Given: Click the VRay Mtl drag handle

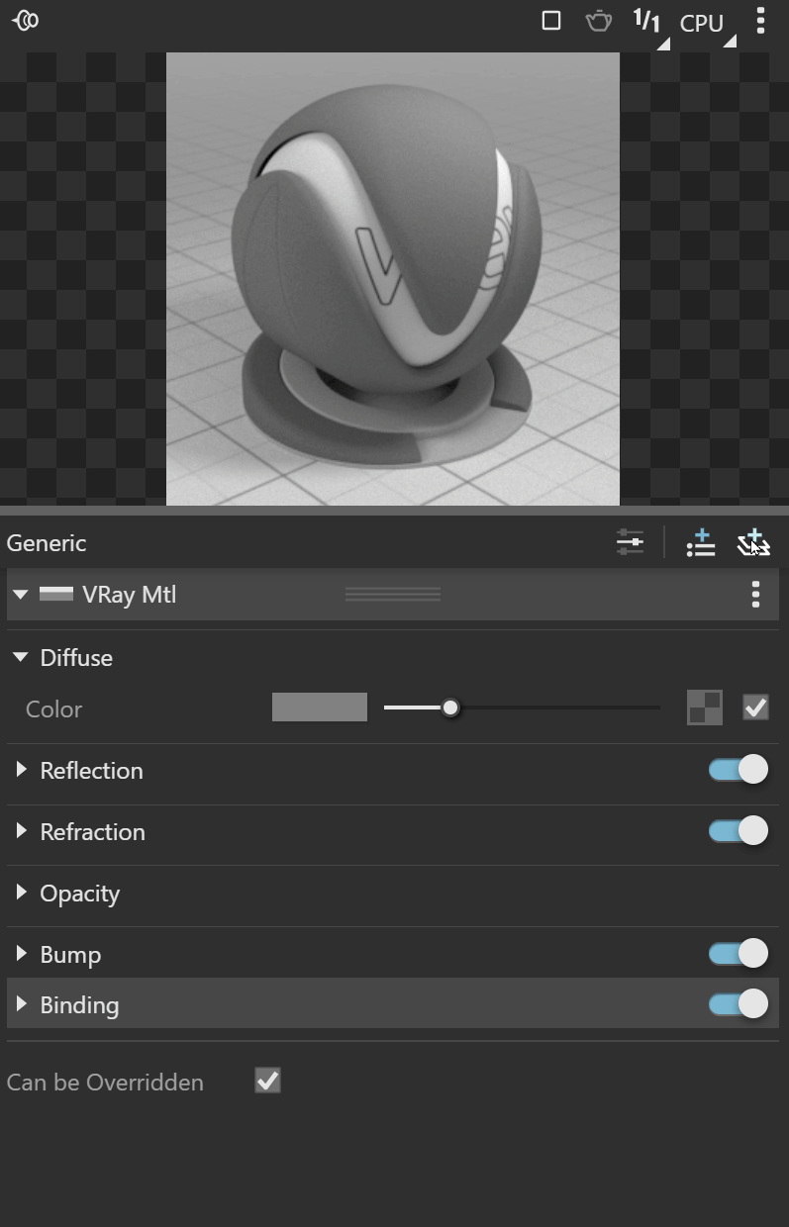Looking at the screenshot, I should point(393,595).
